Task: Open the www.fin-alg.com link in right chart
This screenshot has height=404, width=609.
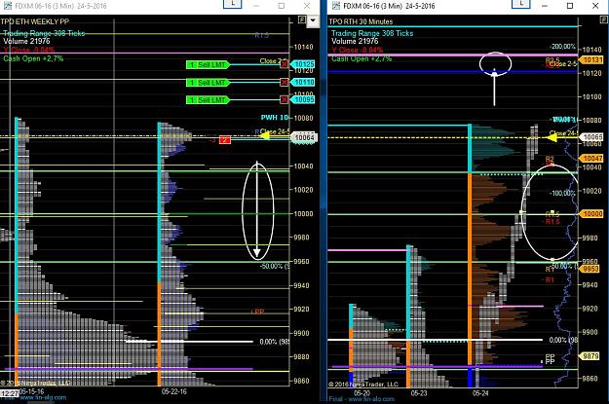Action: (x=371, y=399)
